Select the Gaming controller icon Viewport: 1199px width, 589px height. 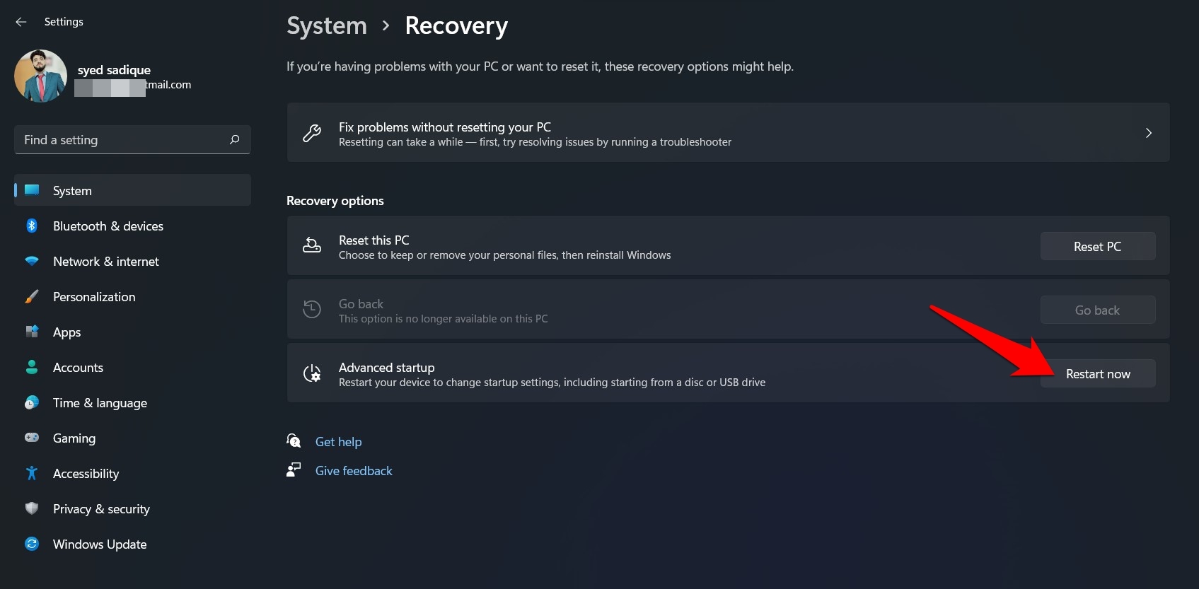(x=32, y=438)
